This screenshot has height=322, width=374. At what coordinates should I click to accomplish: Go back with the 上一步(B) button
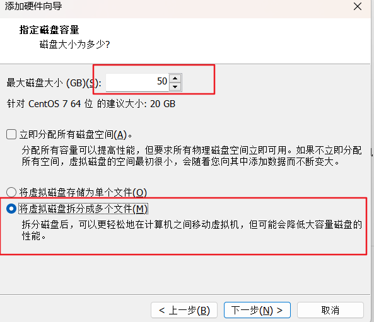click(184, 310)
